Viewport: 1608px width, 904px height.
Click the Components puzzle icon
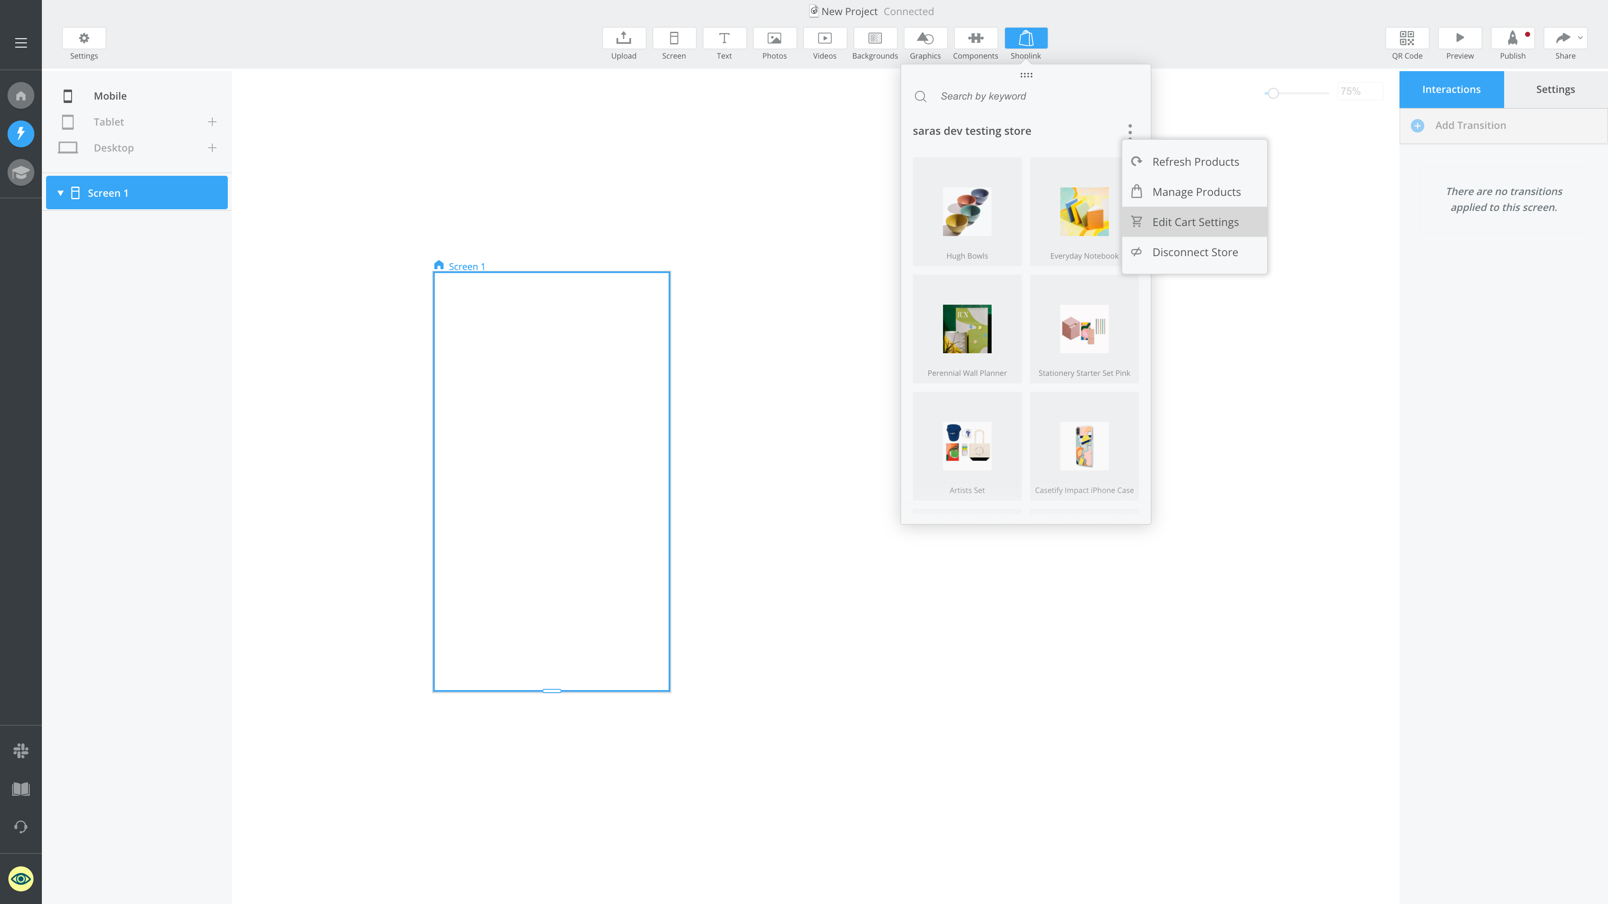pyautogui.click(x=975, y=38)
